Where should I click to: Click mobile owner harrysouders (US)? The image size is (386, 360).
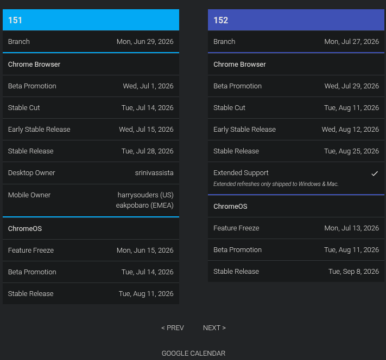[145, 195]
